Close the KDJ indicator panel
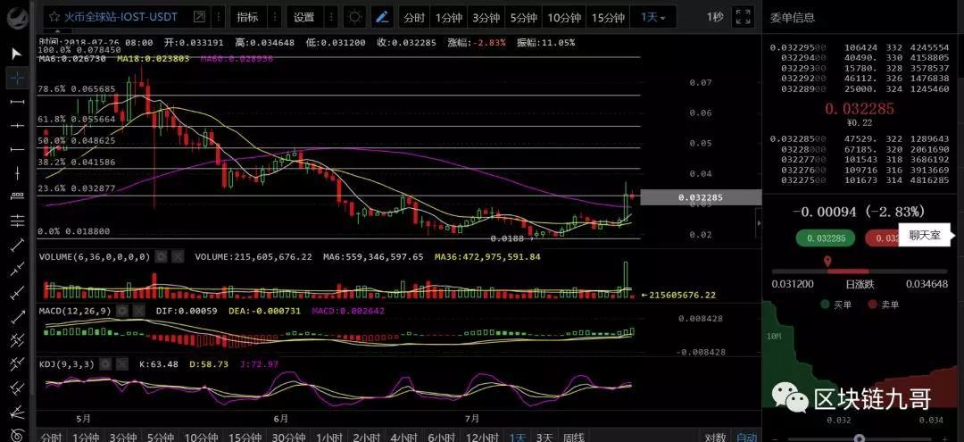 point(121,364)
